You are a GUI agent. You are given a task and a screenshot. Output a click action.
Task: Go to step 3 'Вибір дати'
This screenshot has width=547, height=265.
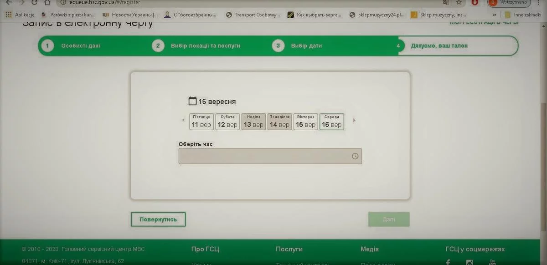point(298,46)
